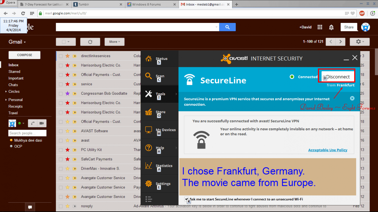Open the Google account avatar
378x212 pixels.
pyautogui.click(x=366, y=27)
